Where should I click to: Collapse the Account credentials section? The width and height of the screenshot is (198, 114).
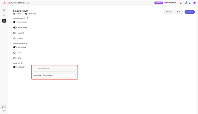pyautogui.click(x=35, y=69)
